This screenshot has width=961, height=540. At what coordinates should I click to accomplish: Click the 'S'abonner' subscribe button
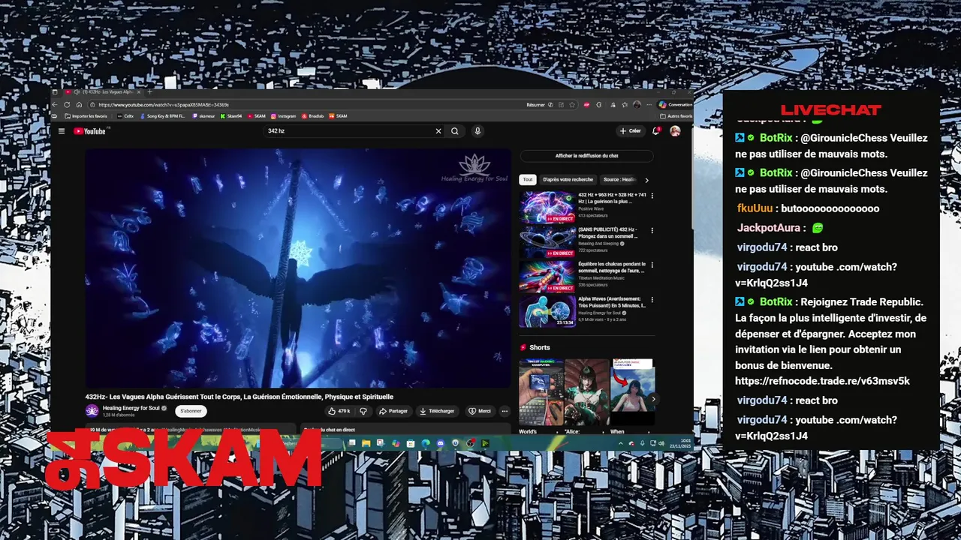[191, 411]
